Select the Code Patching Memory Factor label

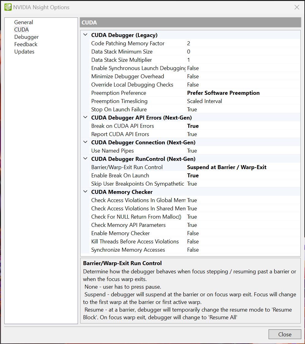(x=128, y=43)
